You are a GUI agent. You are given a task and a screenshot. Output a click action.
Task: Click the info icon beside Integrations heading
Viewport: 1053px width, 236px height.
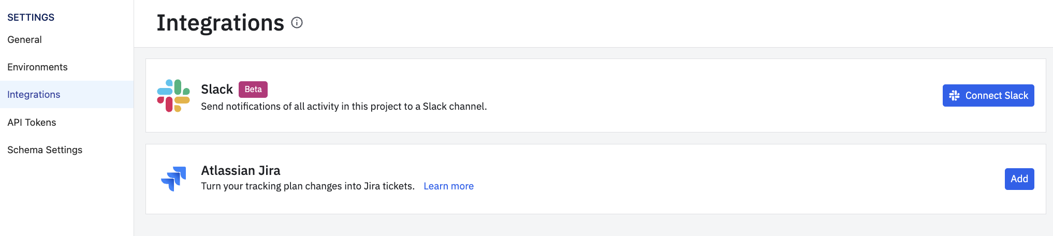297,23
